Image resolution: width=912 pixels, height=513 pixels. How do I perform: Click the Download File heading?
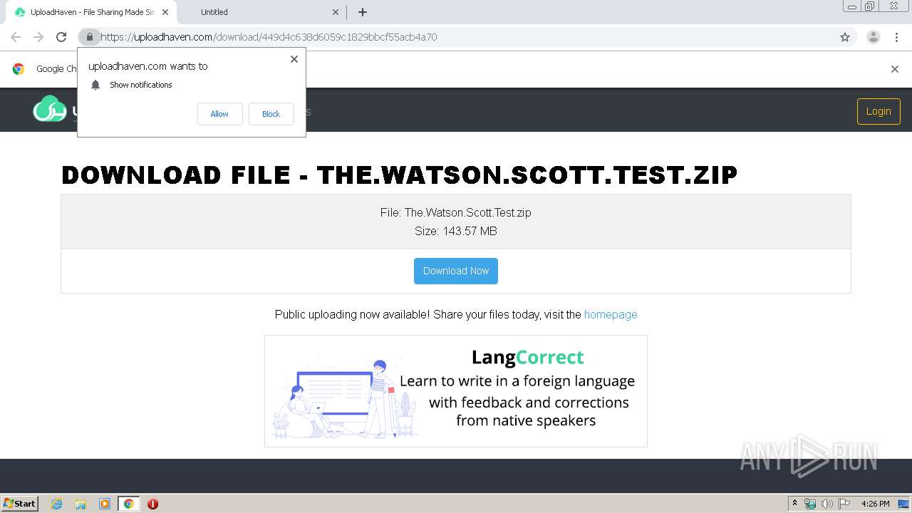point(399,175)
